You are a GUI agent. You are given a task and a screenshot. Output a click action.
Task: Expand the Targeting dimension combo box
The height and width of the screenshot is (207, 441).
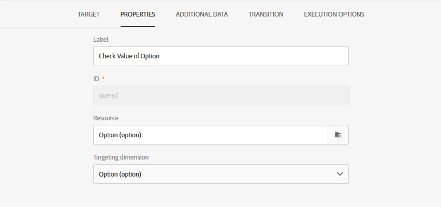pyautogui.click(x=220, y=174)
